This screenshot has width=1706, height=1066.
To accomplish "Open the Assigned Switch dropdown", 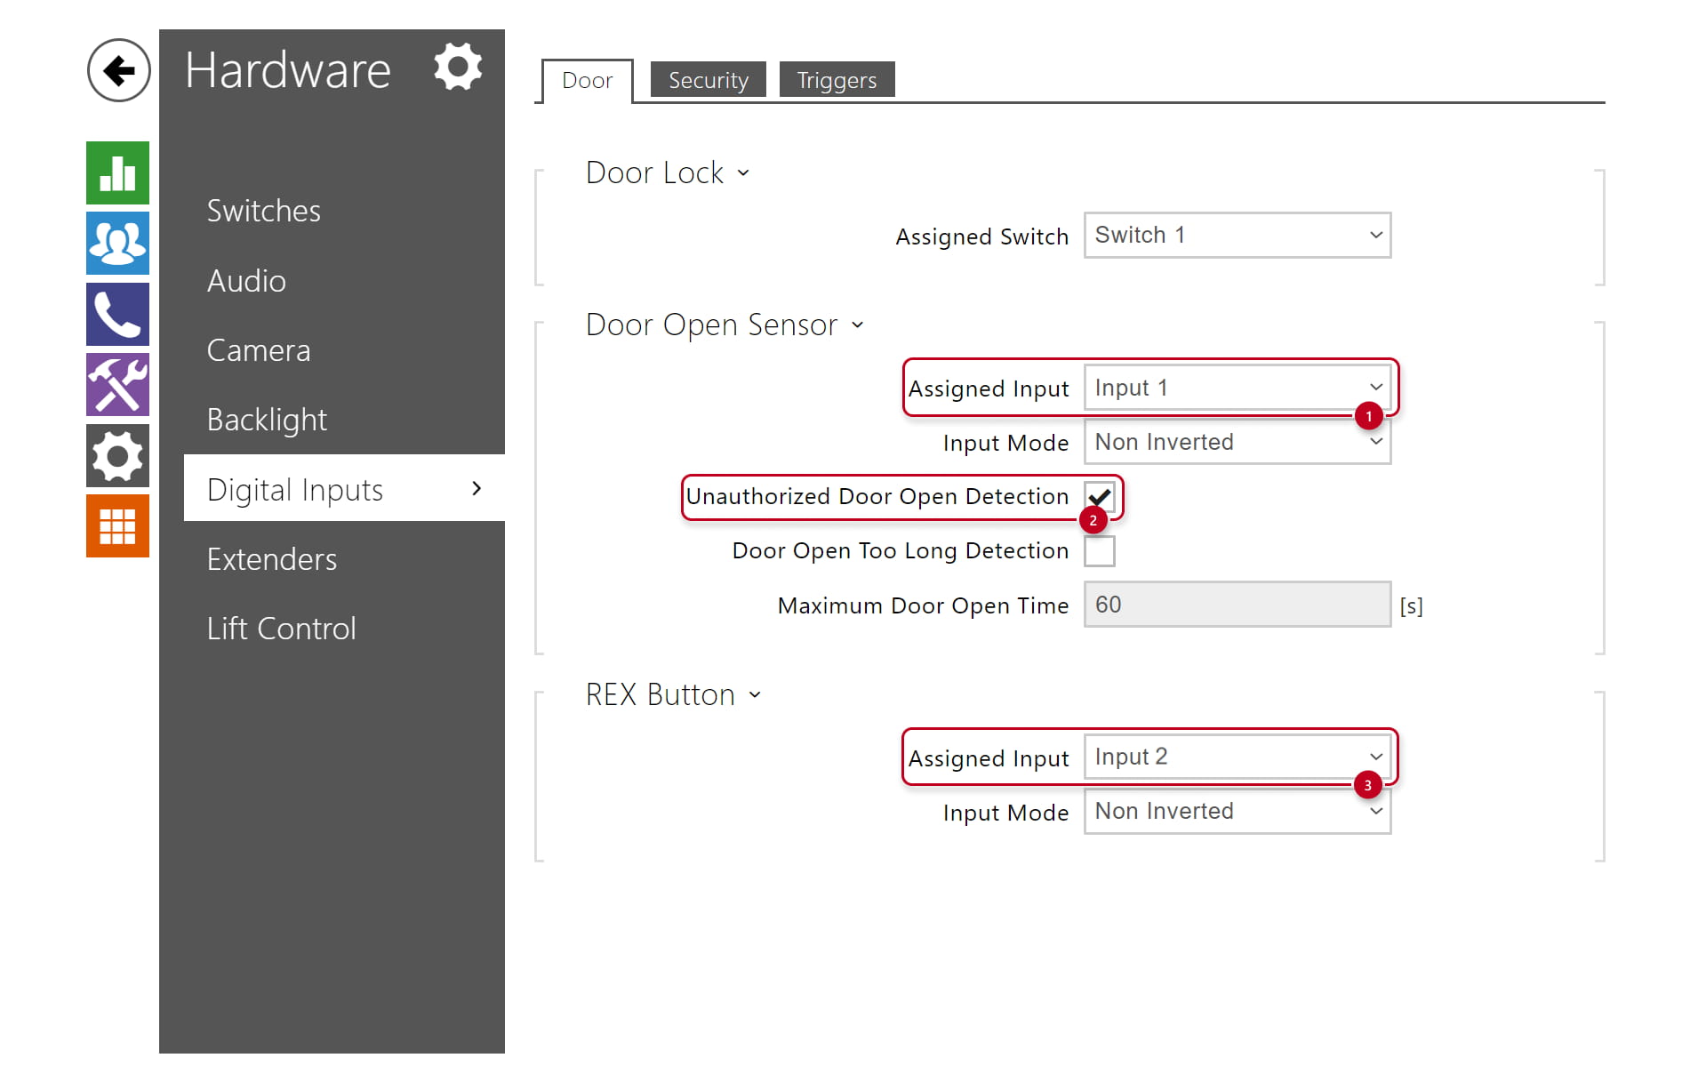I will click(1237, 236).
